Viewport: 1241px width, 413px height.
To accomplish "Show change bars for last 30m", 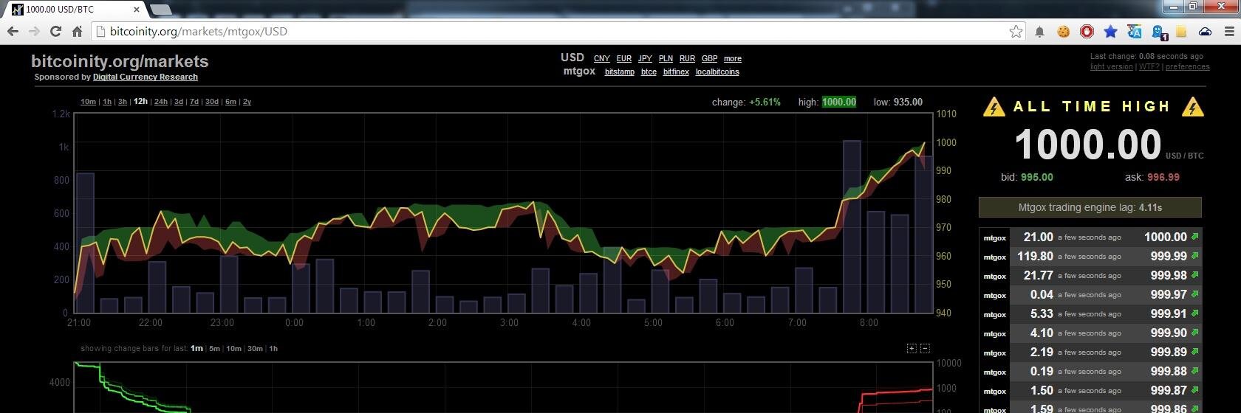I will click(255, 348).
